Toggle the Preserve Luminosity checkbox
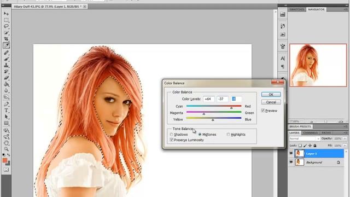 [x=171, y=140]
